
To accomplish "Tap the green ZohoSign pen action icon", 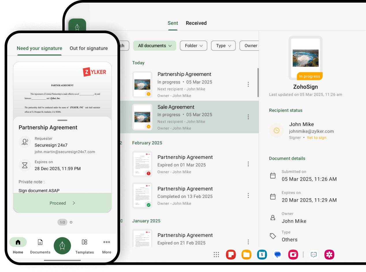I will [x=62, y=245].
